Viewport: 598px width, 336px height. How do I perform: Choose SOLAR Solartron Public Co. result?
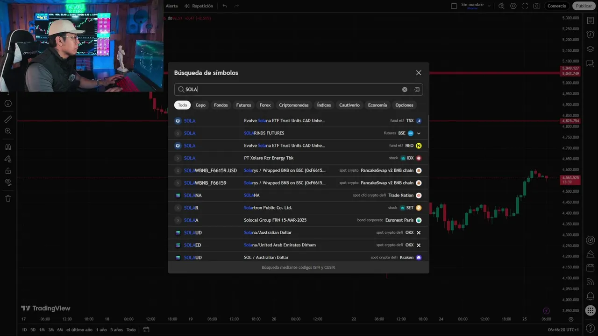click(298, 208)
